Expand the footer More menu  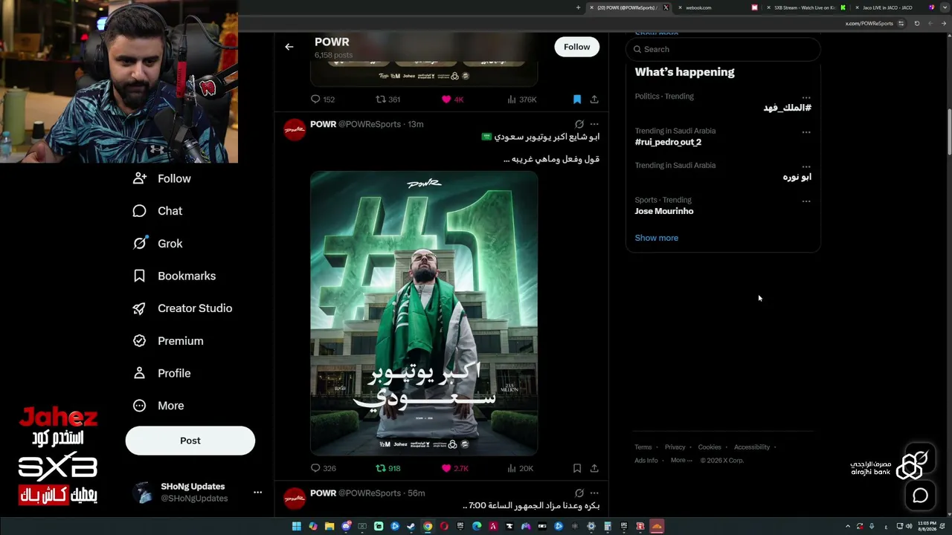[x=681, y=461]
